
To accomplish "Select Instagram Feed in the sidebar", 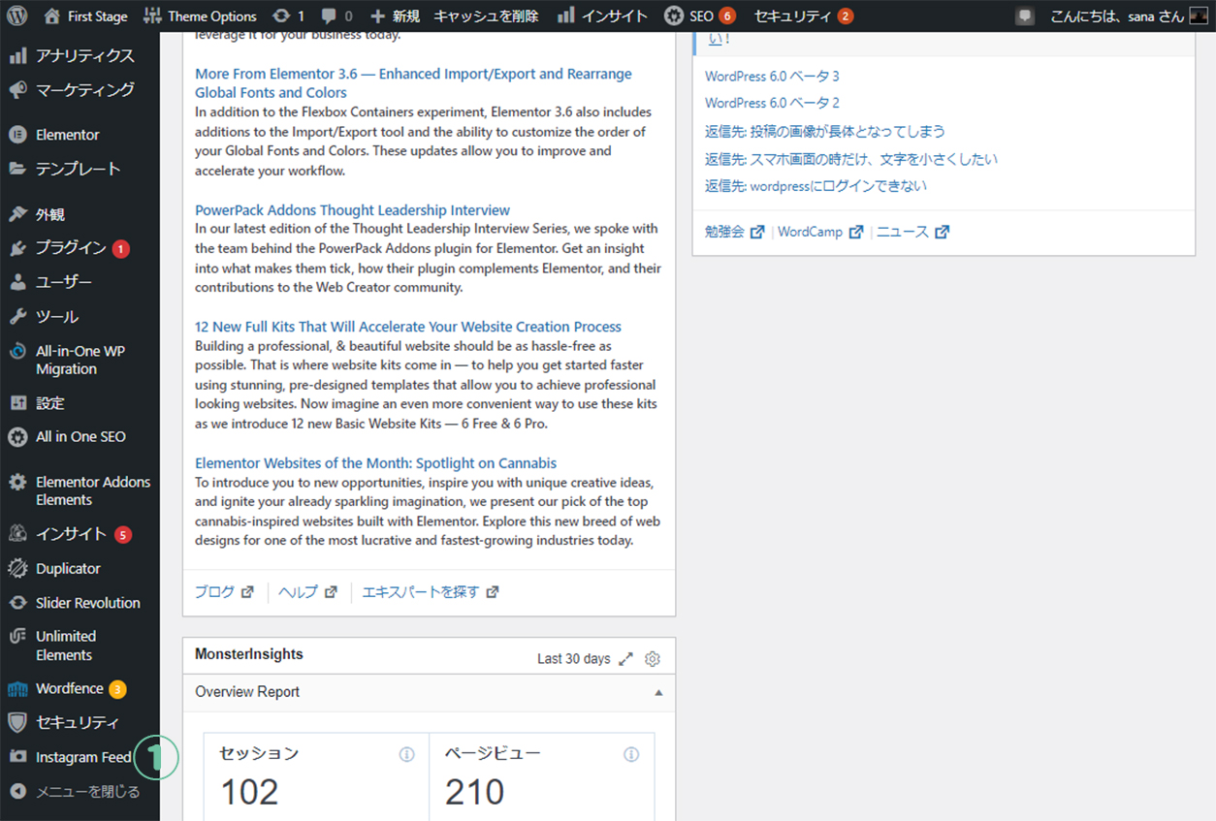I will [82, 757].
